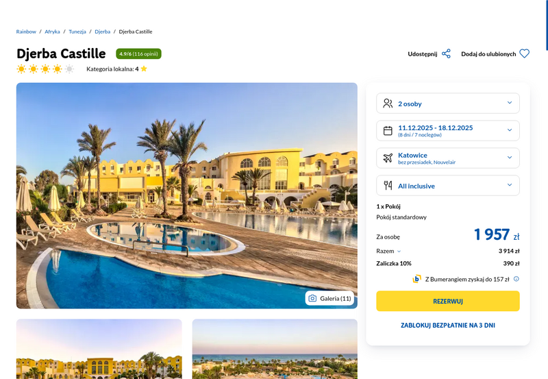Screen dimensions: 548x379
Task: Open the 11.12.2025 - 18.12.2025 date dropdown
Action: click(448, 131)
